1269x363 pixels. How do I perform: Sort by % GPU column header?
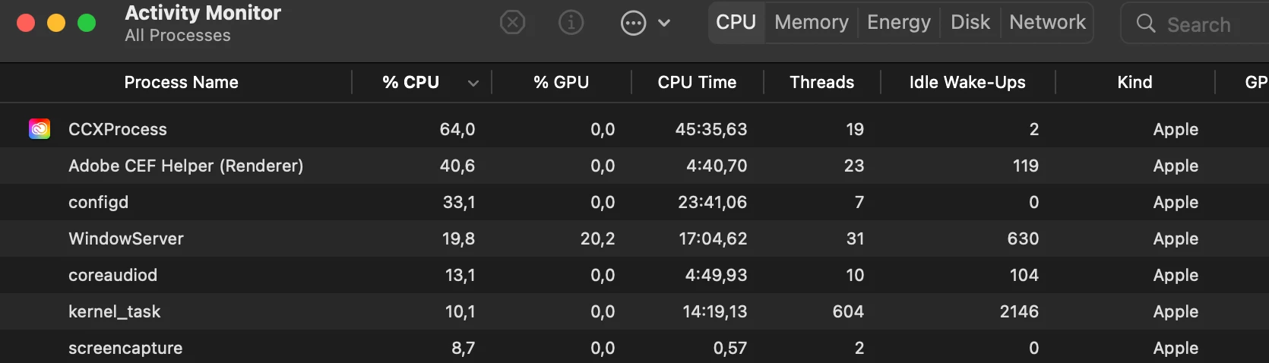(562, 82)
